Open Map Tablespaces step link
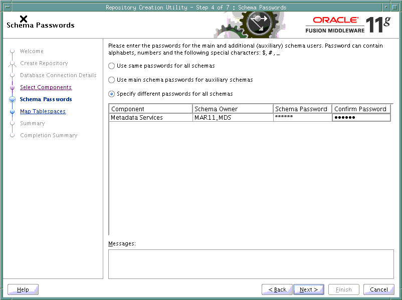402x300 pixels. (43, 112)
